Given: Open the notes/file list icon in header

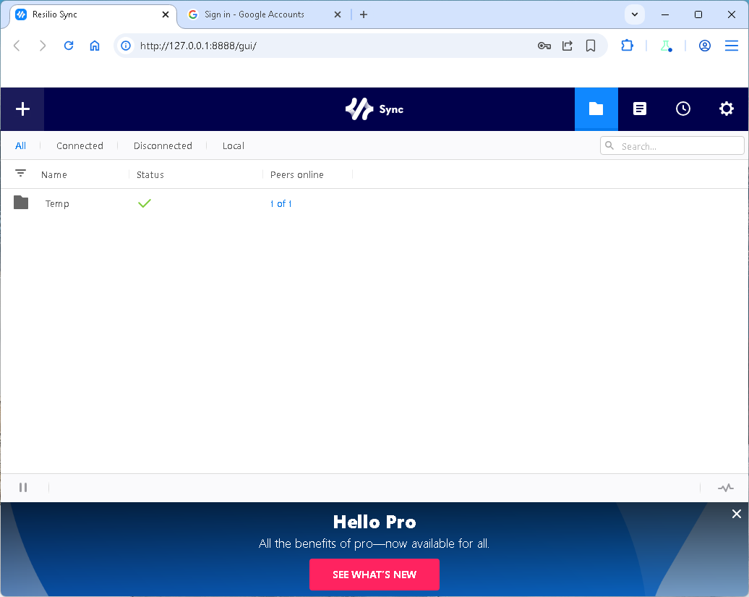Looking at the screenshot, I should click(640, 109).
